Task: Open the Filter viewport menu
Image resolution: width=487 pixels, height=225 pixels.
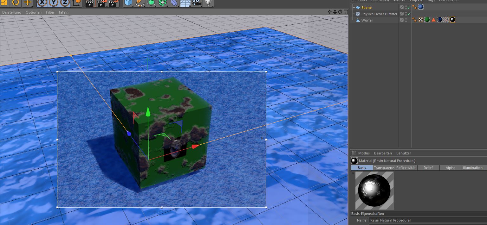Action: (50, 12)
